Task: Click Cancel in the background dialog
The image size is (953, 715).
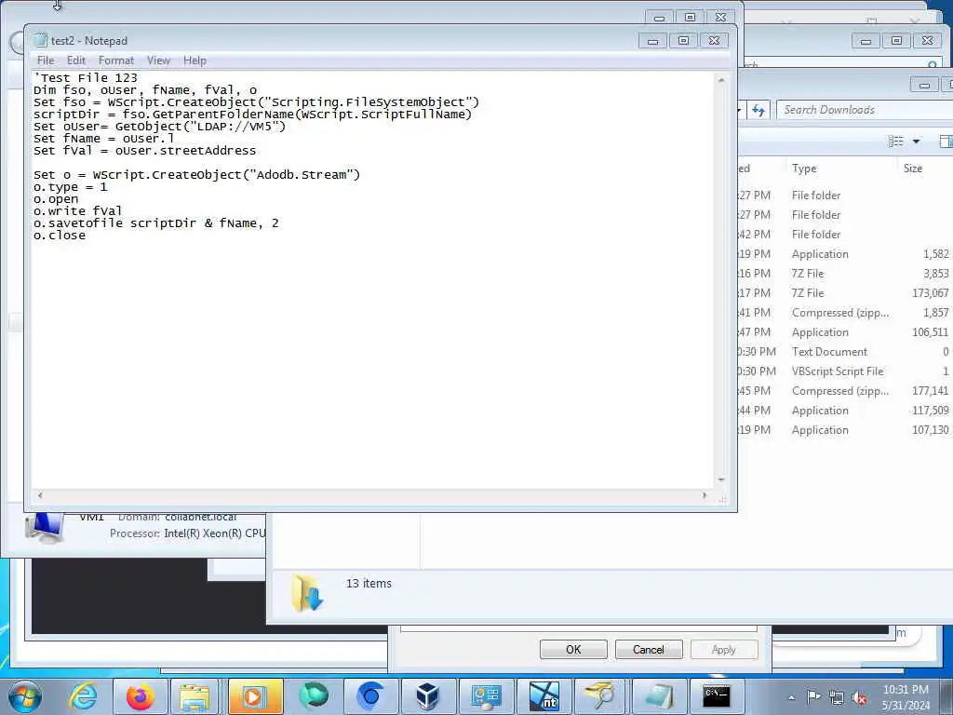Action: tap(649, 649)
